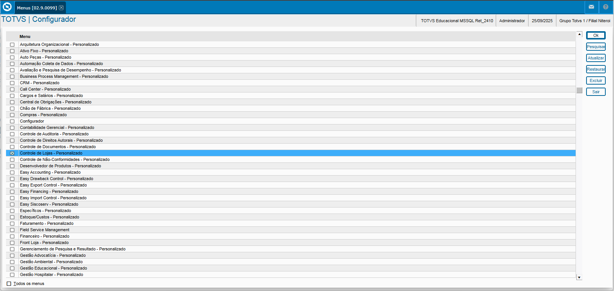Image resolution: width=614 pixels, height=291 pixels.
Task: Select Contabilidade Gerencial - Personalizado
Action: (291, 127)
